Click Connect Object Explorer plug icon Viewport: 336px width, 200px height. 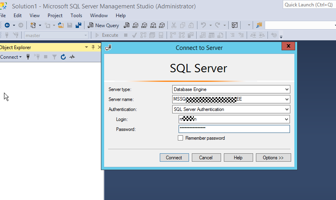pos(28,57)
